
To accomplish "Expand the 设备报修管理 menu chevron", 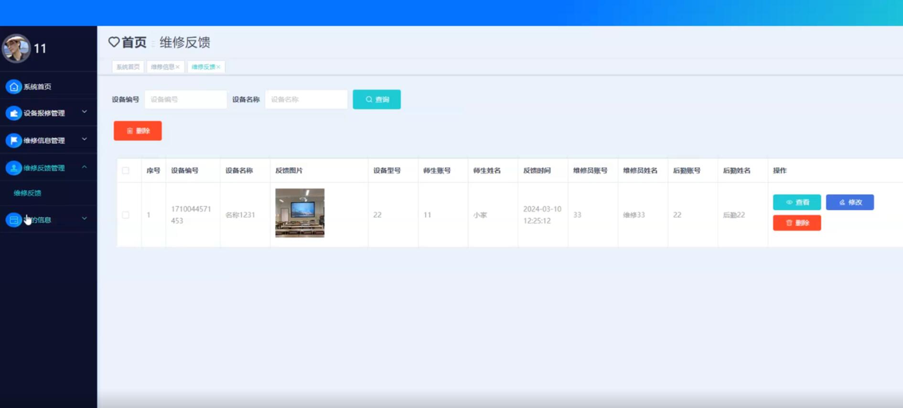I will 85,112.
